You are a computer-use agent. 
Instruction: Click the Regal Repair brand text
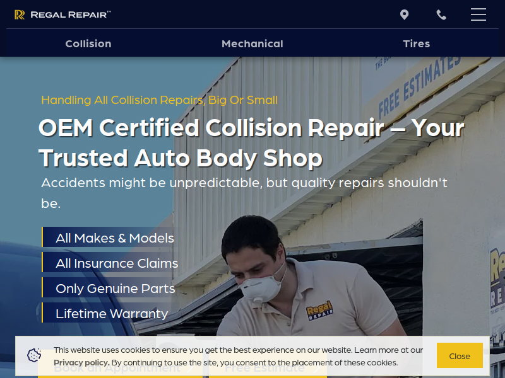coord(71,14)
